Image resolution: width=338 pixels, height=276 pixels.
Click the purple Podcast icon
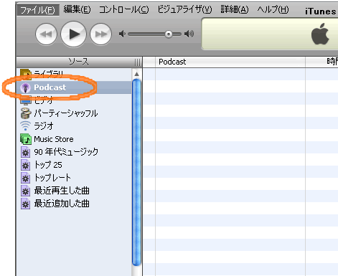[x=25, y=87]
